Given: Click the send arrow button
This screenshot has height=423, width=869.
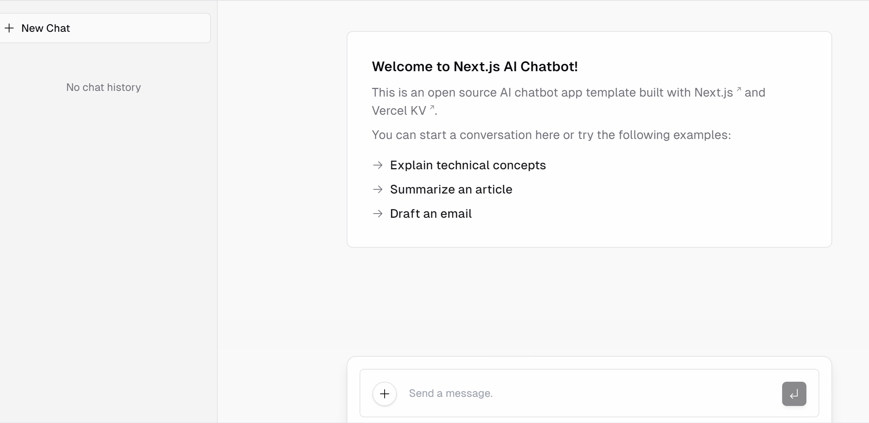Looking at the screenshot, I should click(794, 394).
